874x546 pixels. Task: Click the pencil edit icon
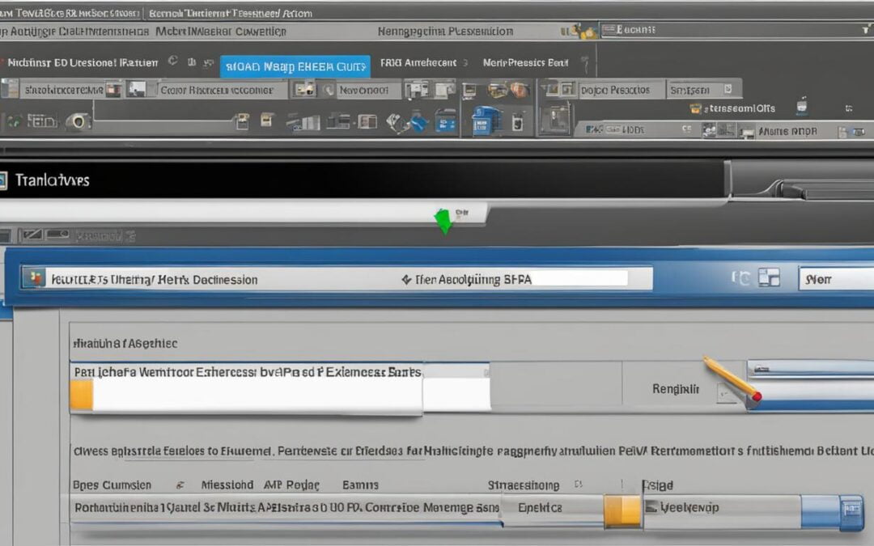732,378
